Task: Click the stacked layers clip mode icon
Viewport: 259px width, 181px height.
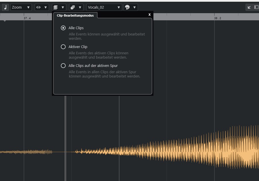Action: 55,7
